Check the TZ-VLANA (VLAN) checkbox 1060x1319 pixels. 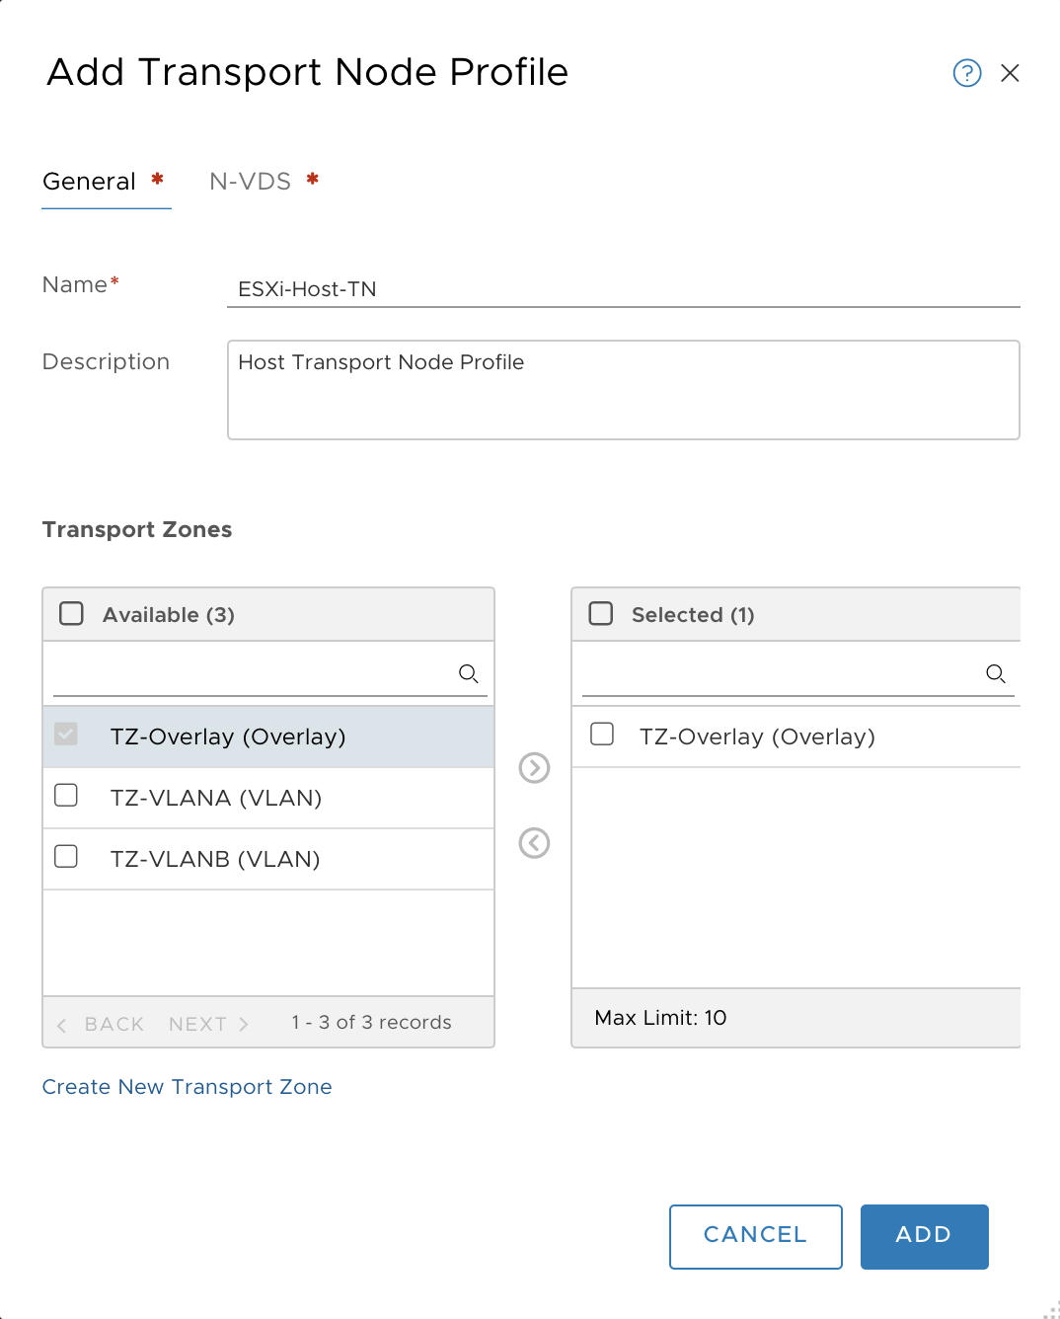click(66, 796)
